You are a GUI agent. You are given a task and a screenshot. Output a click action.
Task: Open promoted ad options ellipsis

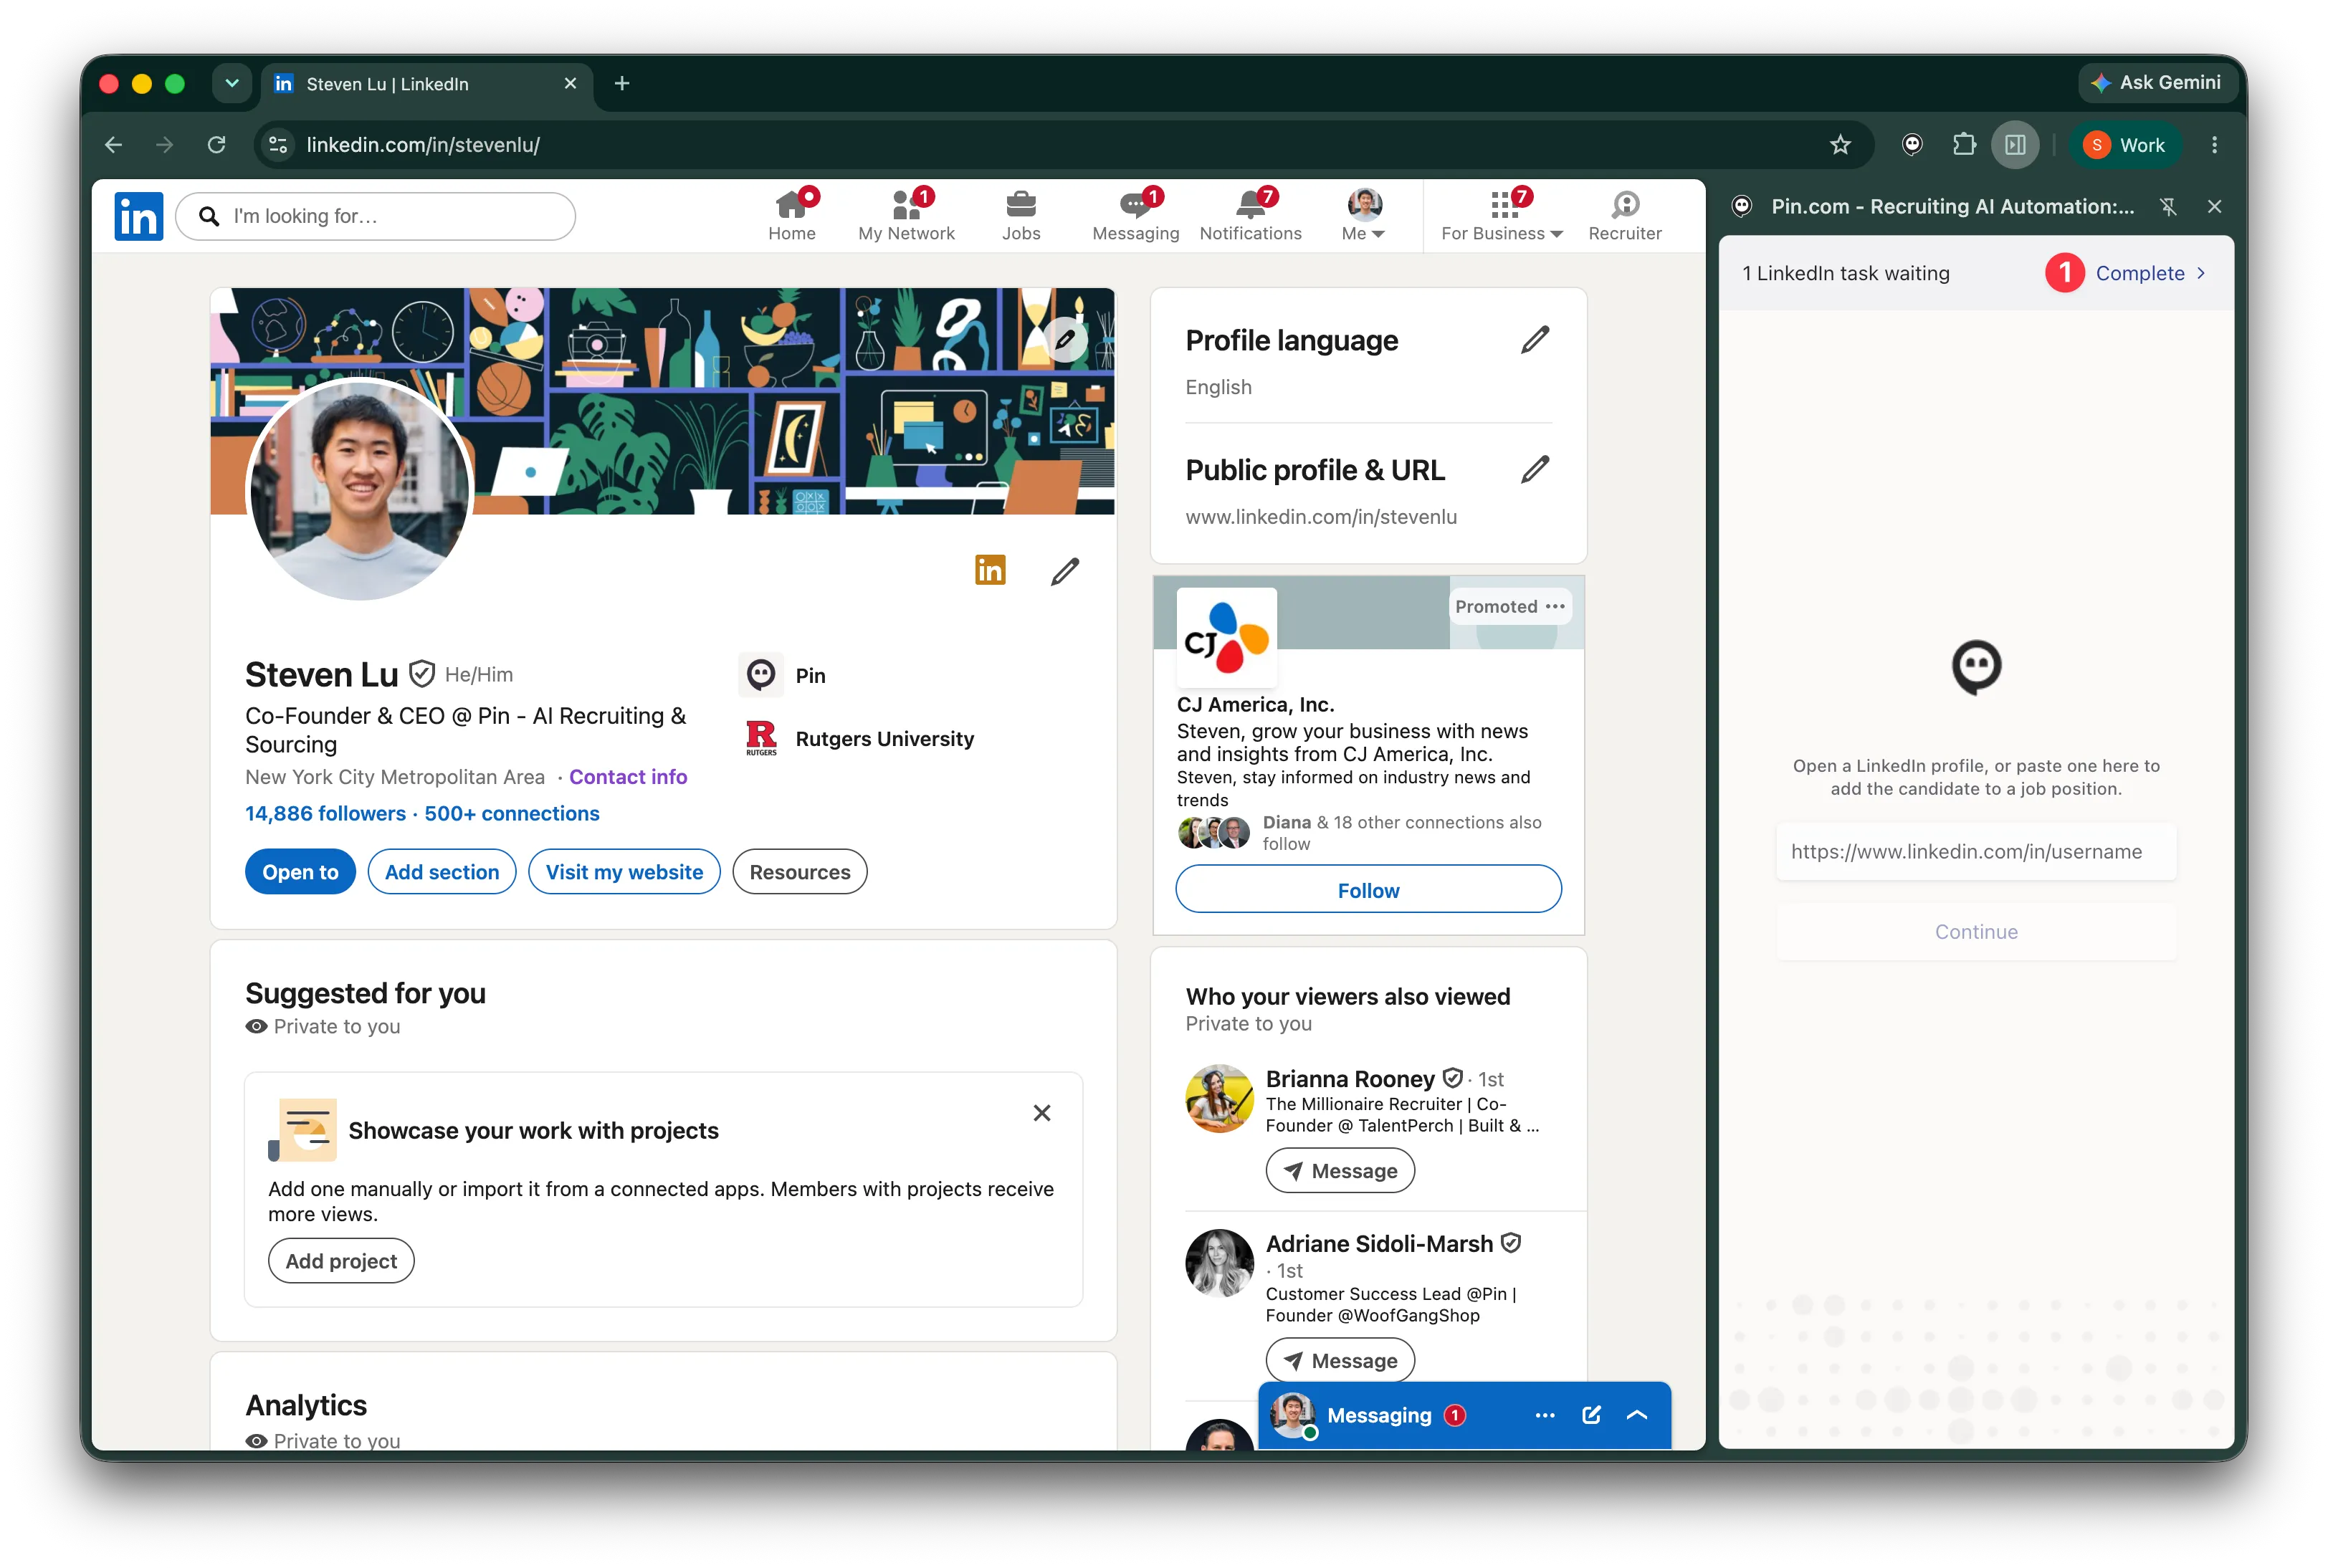(1555, 606)
